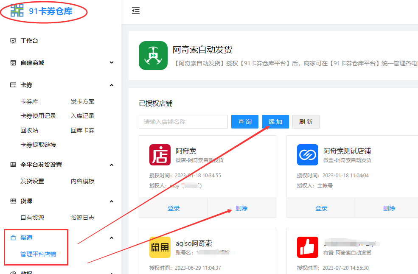Click the green 阿奇索自动发货 app icon
418x274 pixels.
tap(153, 56)
